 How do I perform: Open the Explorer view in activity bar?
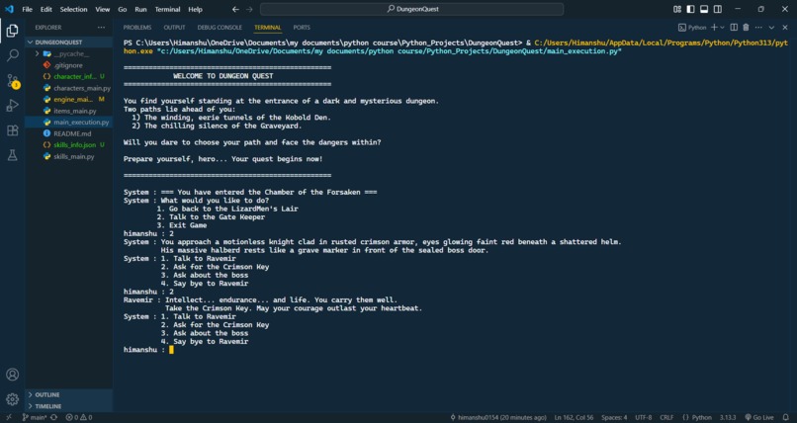click(12, 31)
